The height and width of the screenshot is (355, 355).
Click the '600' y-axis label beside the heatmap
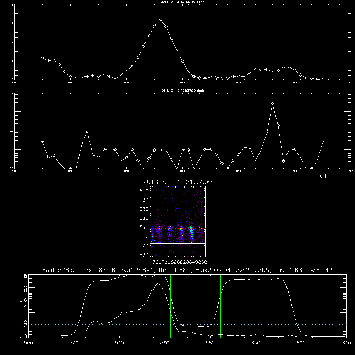click(x=144, y=209)
